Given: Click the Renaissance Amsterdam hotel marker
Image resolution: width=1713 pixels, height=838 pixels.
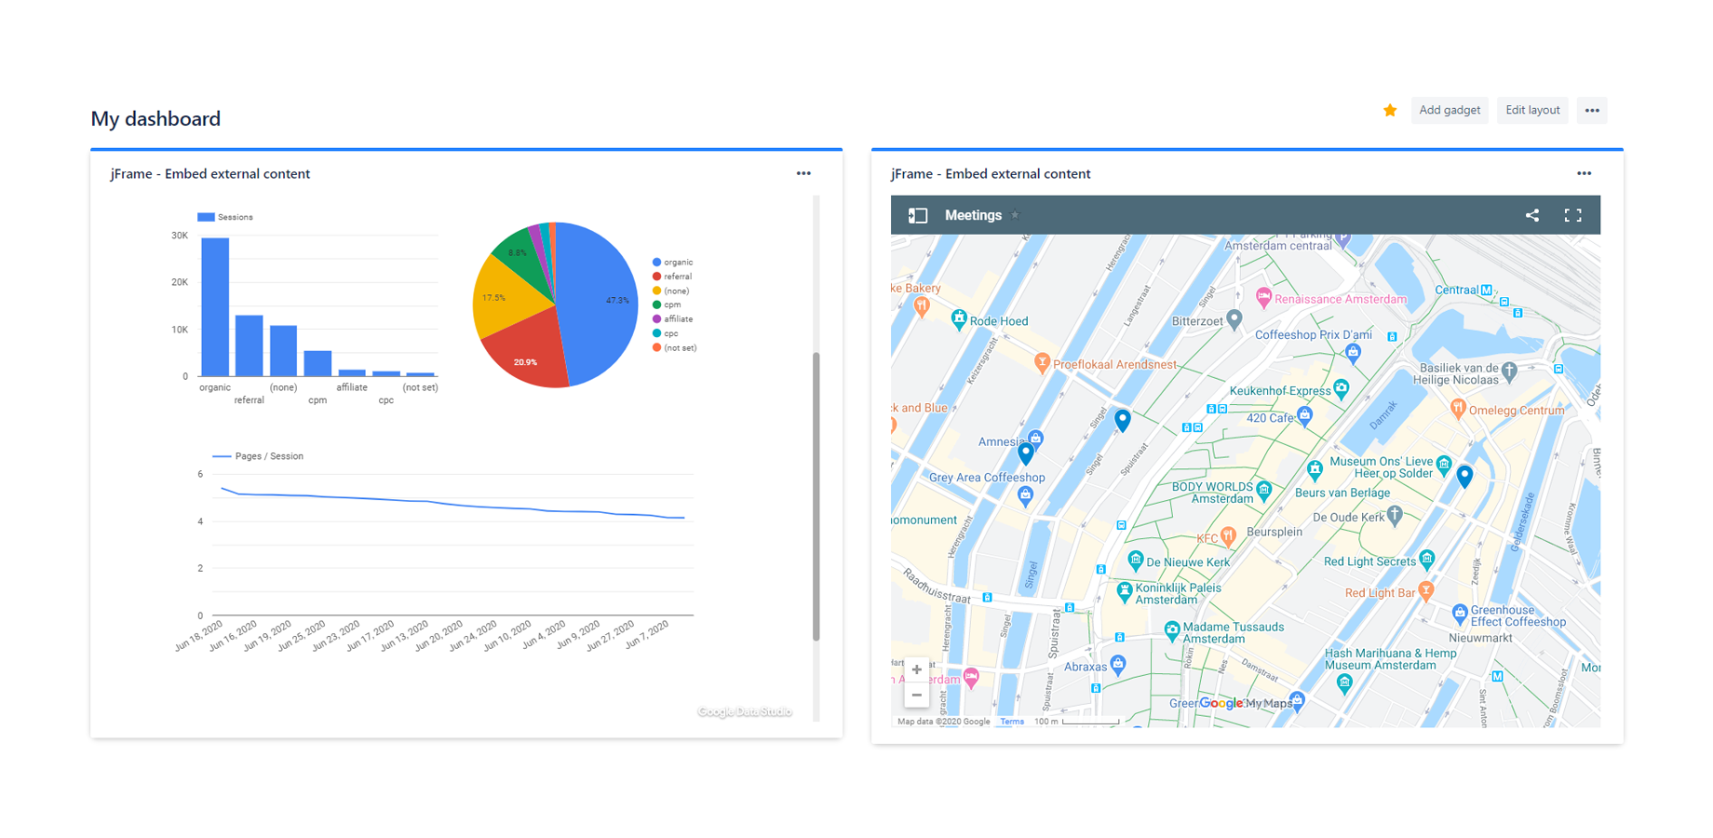Looking at the screenshot, I should coord(1263,298).
